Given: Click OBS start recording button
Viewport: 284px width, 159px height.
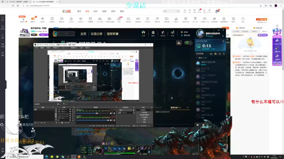Looking at the screenshot, I should [144, 112].
